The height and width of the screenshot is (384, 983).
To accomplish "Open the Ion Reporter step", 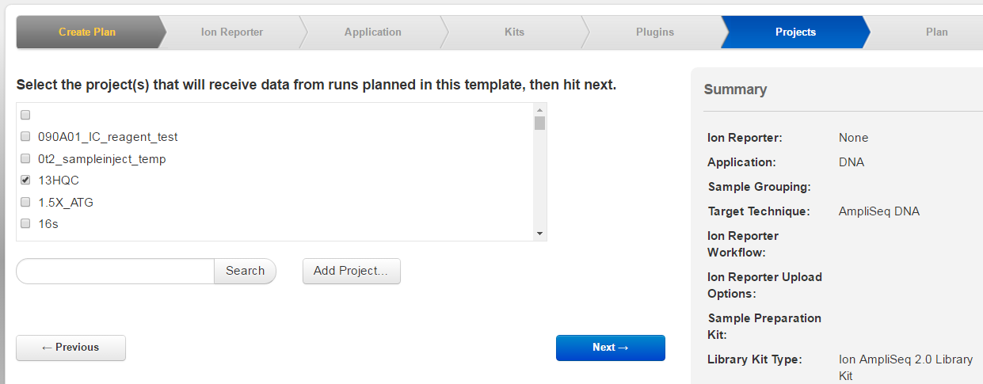I will point(231,32).
